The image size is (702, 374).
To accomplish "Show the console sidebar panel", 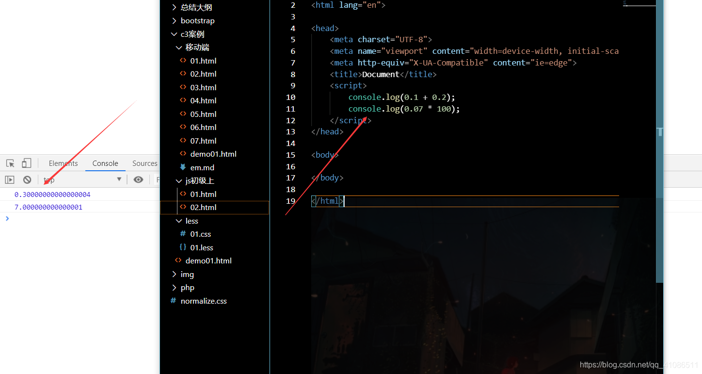I will 10,179.
